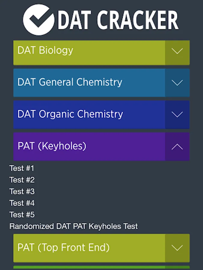Select Keyholes Test #3
Viewport: 203px width, 270px height.
pyautogui.click(x=22, y=191)
